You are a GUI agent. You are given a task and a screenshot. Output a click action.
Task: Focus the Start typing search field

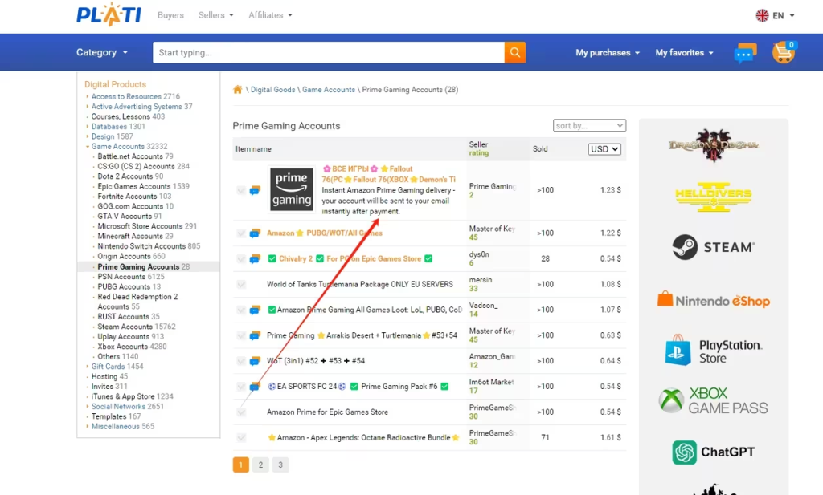pos(329,52)
